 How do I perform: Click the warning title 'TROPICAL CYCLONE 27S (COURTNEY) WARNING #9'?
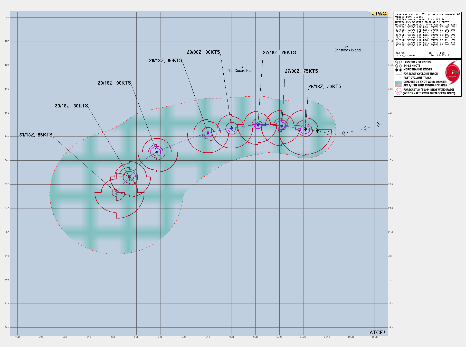coord(427,14)
